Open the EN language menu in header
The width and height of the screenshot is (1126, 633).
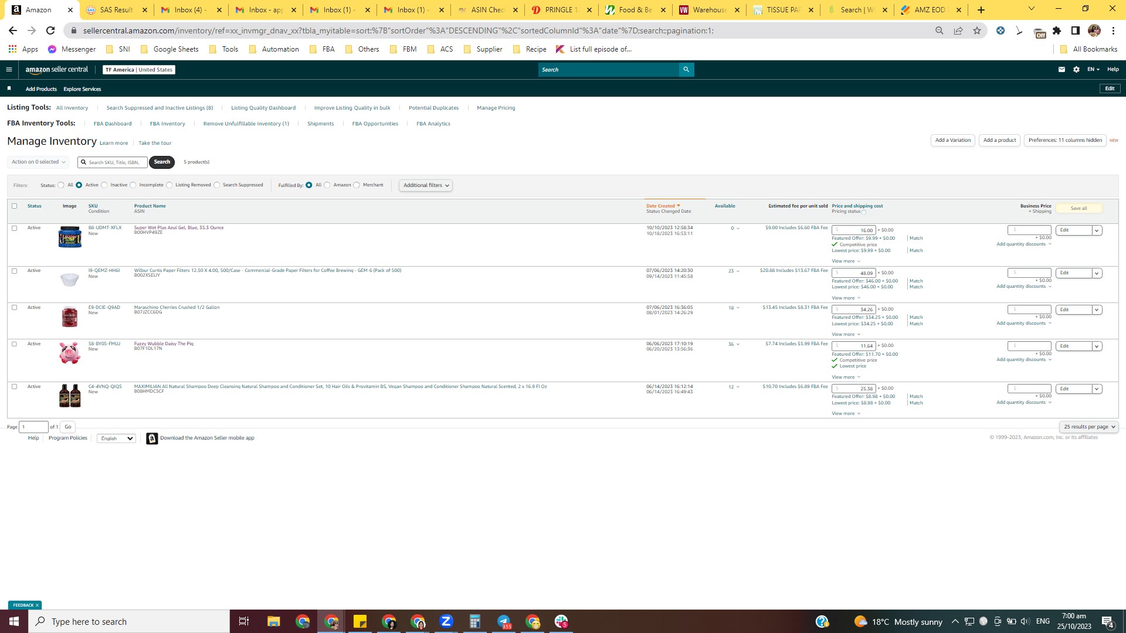(1093, 69)
